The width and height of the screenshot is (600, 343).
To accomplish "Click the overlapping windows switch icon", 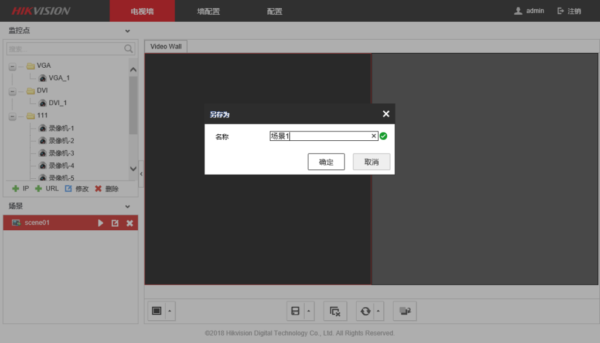I will coord(404,311).
